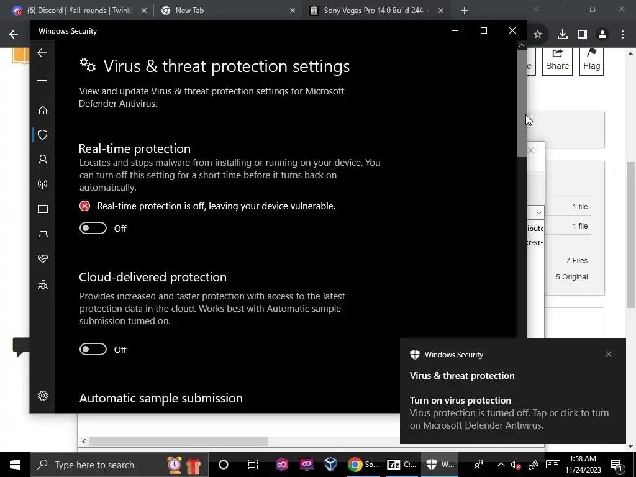Screen dimensions: 636x477
Task: Go back in Chrome browser
Action: (14, 34)
